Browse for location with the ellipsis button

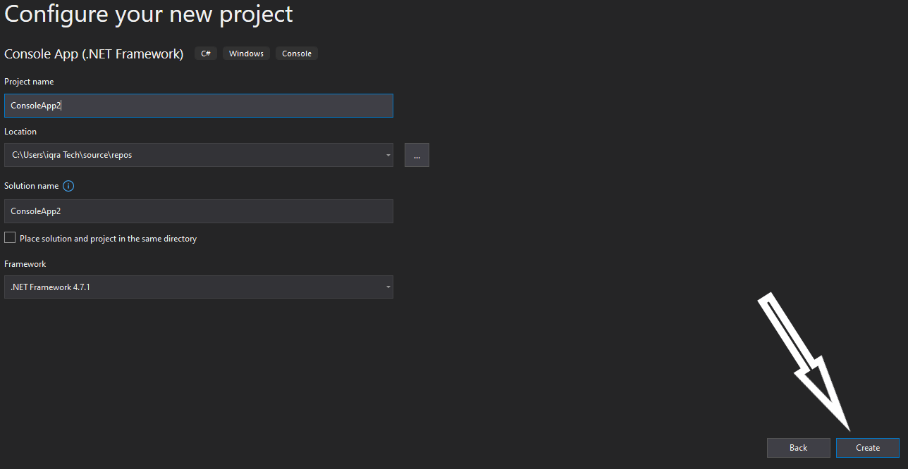click(x=417, y=155)
